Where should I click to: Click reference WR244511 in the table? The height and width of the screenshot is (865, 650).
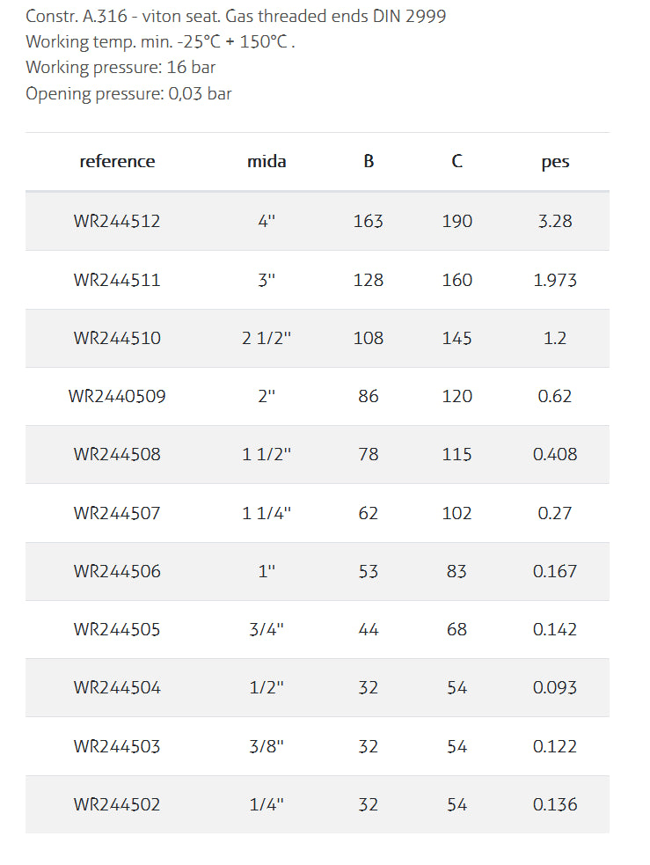pos(117,280)
